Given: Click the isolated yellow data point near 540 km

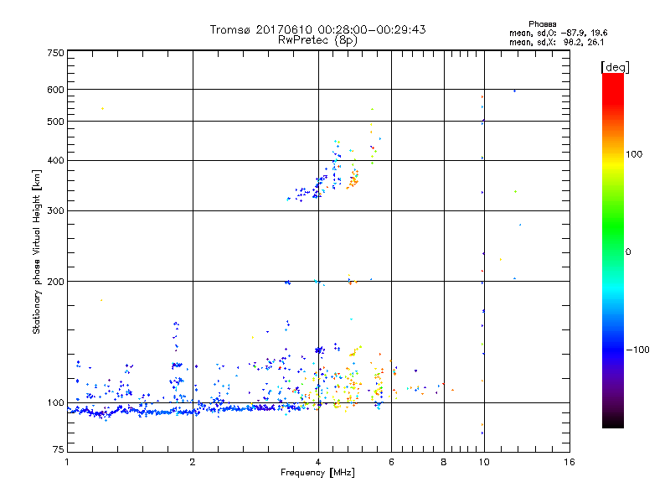Looking at the screenshot, I should [102, 108].
